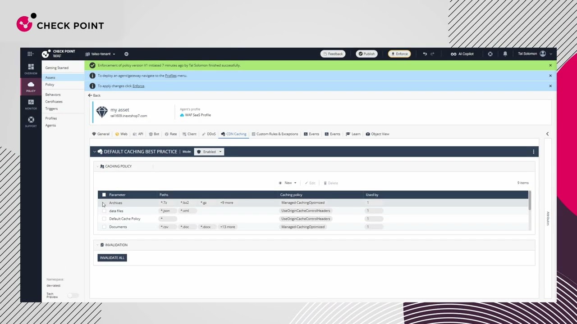Open Custom Rules & Exceptions tab
This screenshot has height=324, width=577.
275,134
